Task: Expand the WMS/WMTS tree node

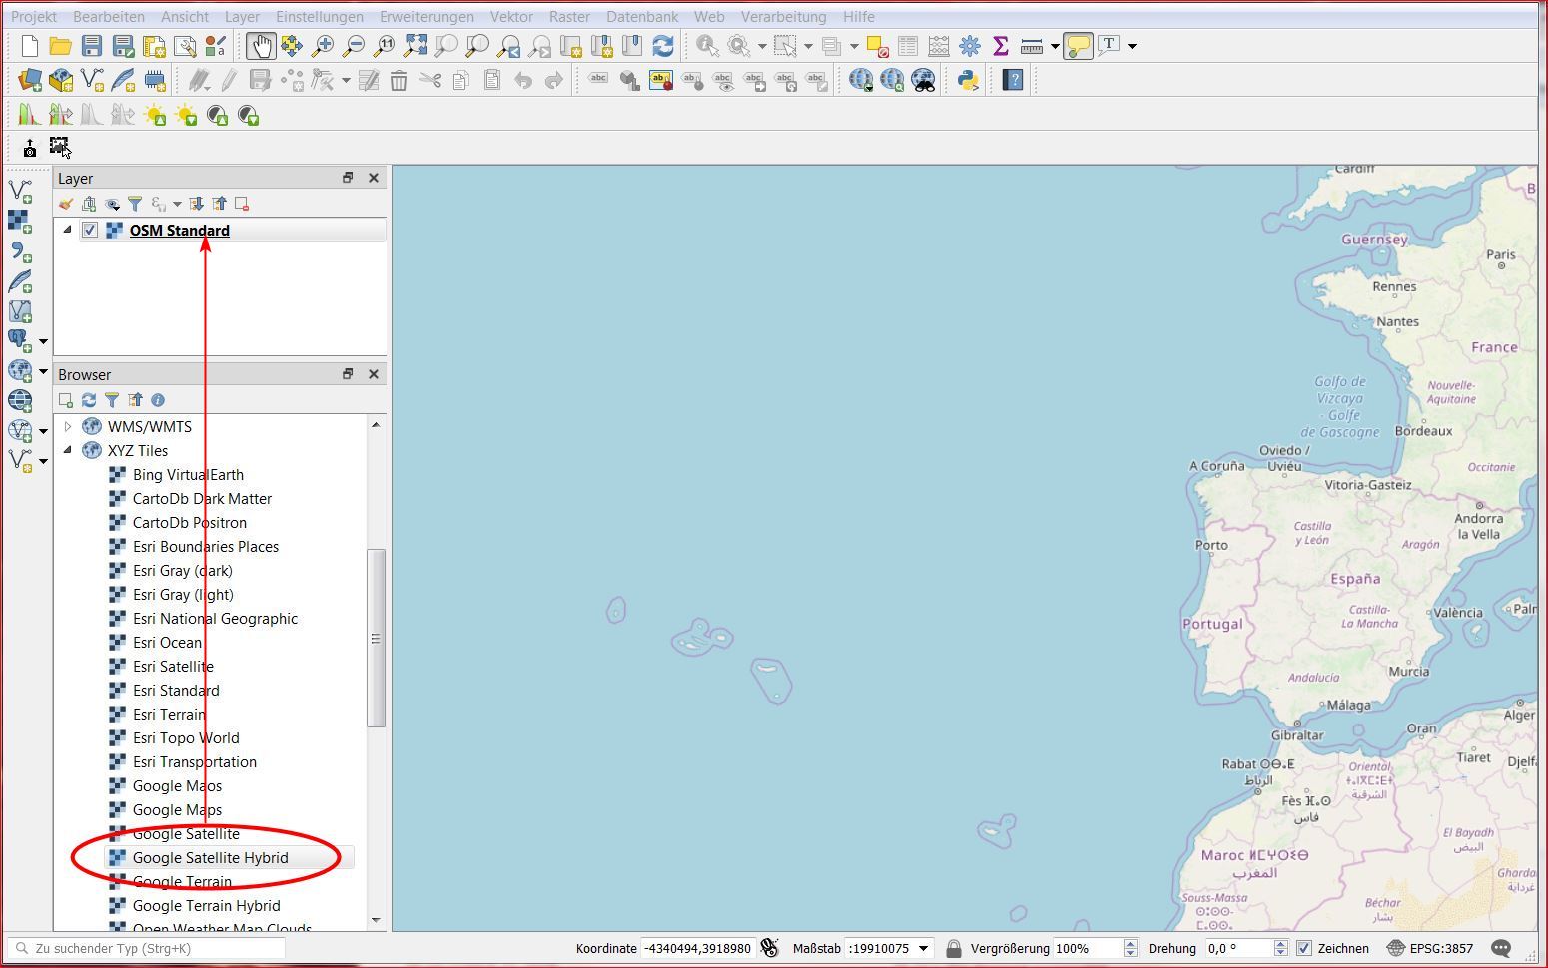Action: pos(68,427)
